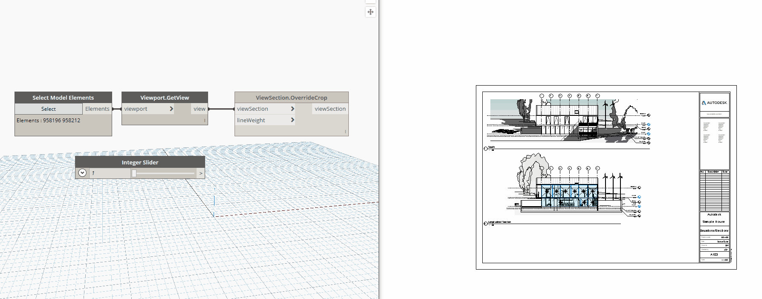Click the chevron on the lineWeight input port
Screen dimensions: 762x299
pos(293,120)
